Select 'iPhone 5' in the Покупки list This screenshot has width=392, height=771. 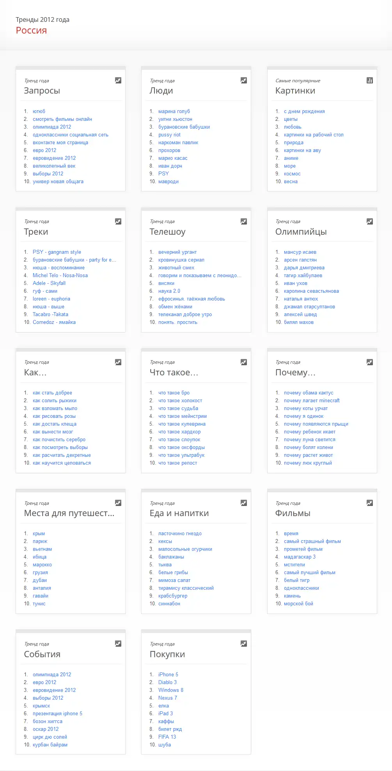tap(168, 674)
